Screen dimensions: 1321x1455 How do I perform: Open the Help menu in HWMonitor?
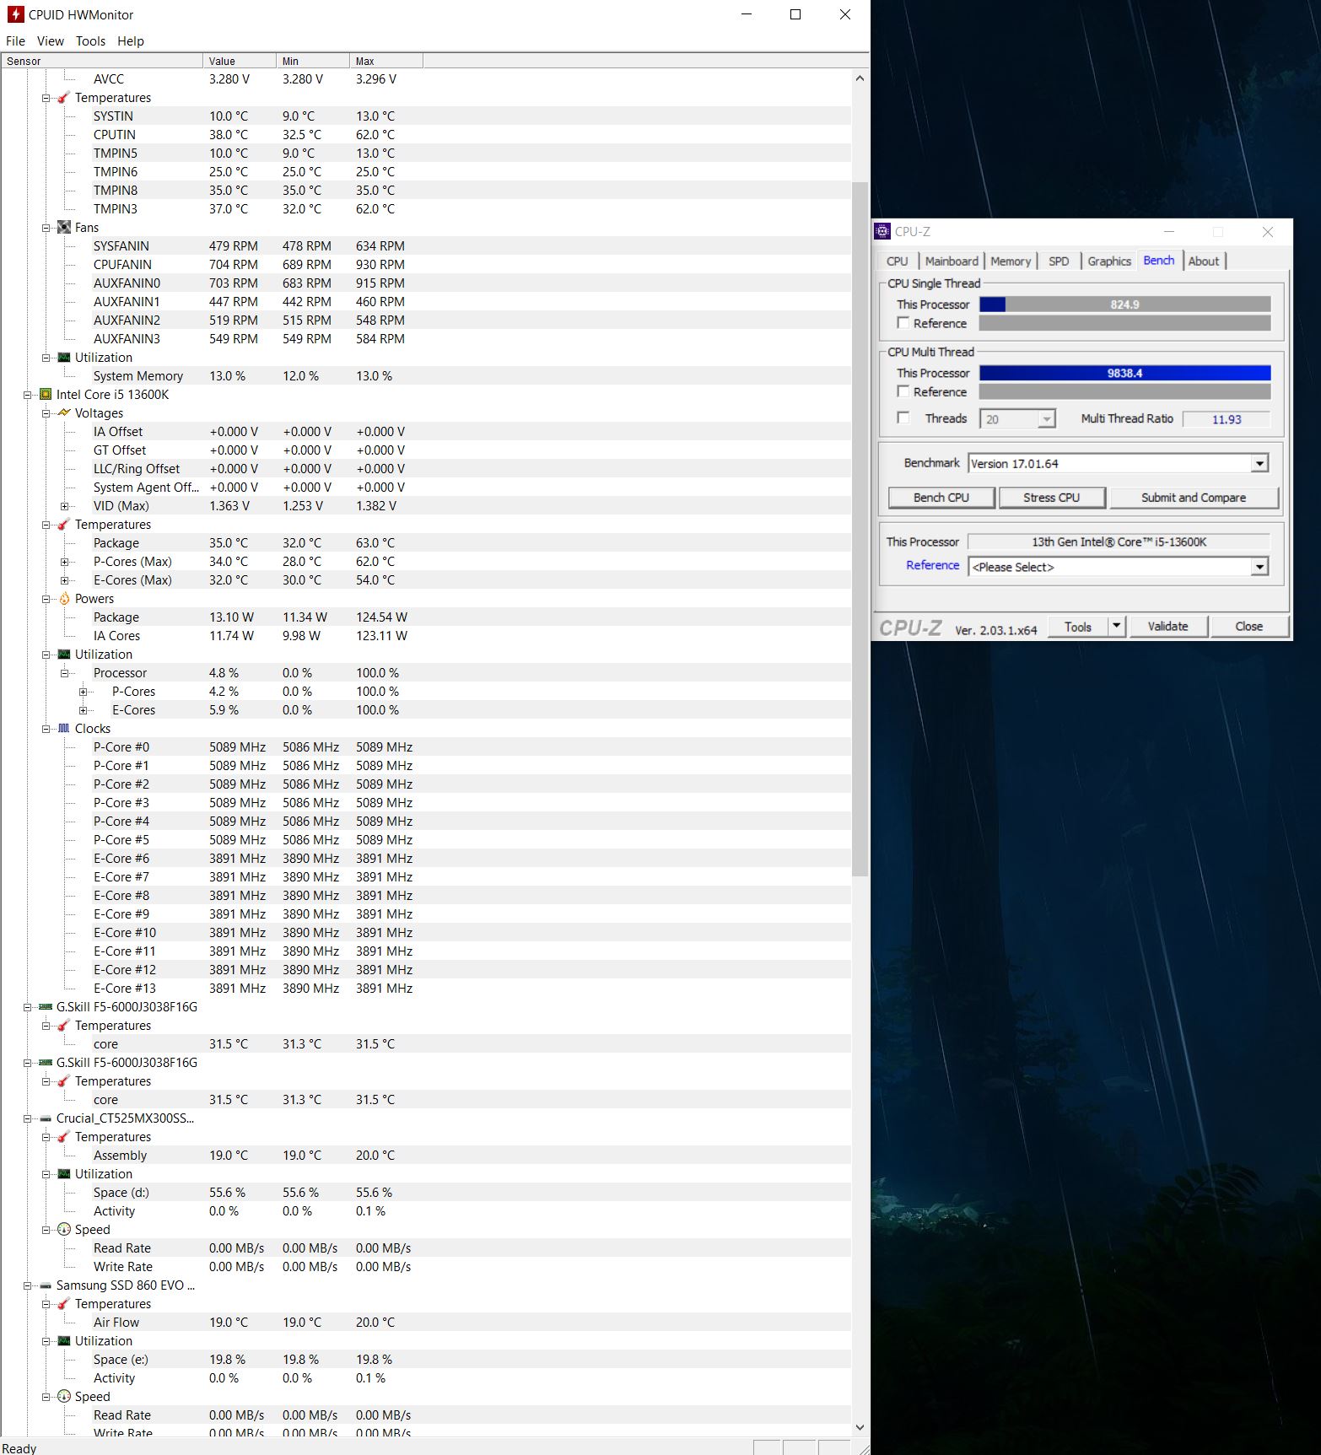point(131,40)
